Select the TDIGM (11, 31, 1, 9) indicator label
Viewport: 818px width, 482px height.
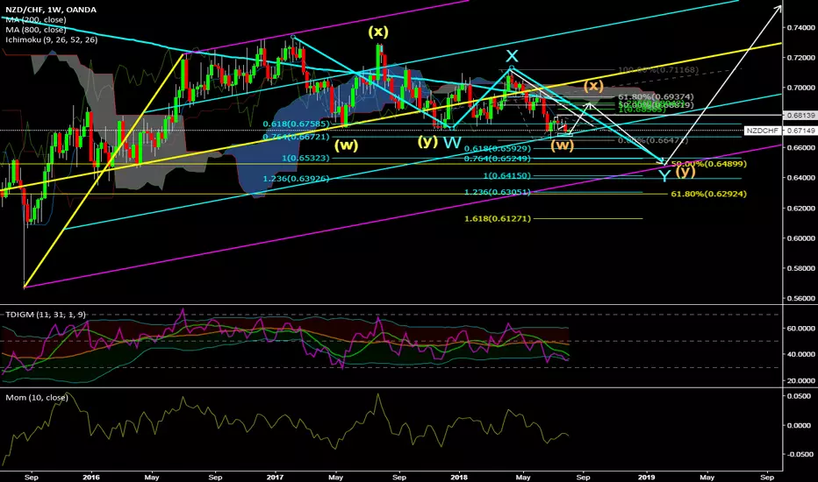tap(46, 315)
